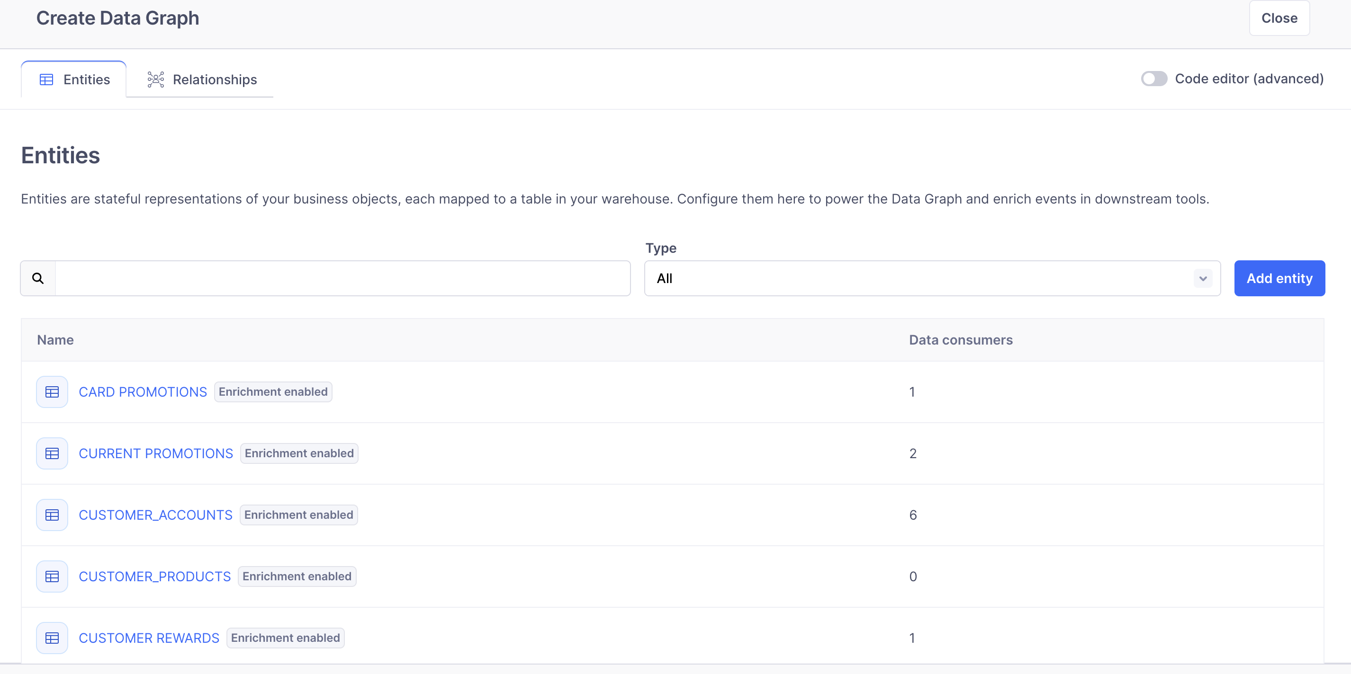Screen dimensions: 1351x674
Task: Click the chevron on the All selector
Action: click(1203, 278)
